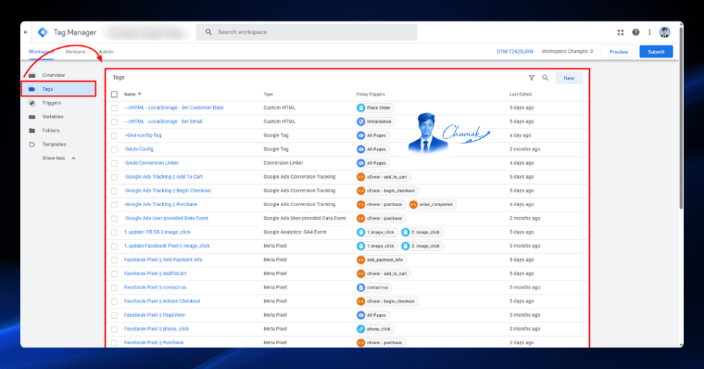This screenshot has width=704, height=369.
Task: Check the box for GA4-config-Tag row
Action: [x=114, y=135]
